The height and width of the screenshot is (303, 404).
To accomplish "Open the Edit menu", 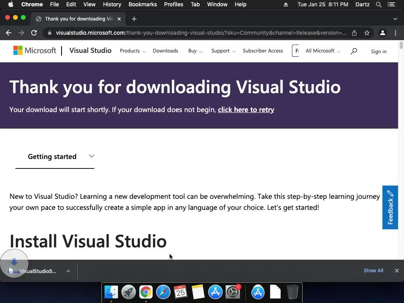I will 71,4.
